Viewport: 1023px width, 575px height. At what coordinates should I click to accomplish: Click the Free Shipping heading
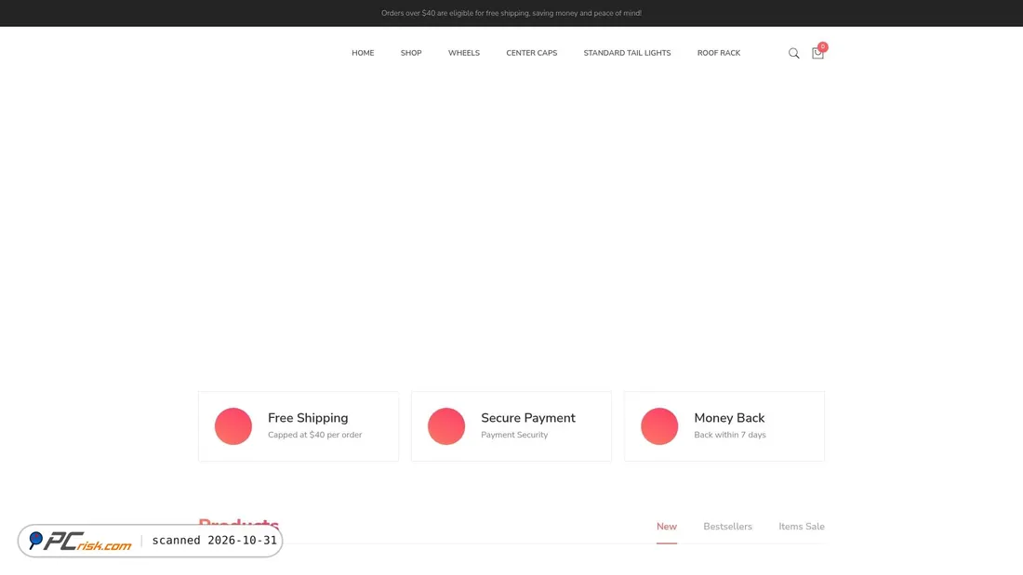(308, 418)
